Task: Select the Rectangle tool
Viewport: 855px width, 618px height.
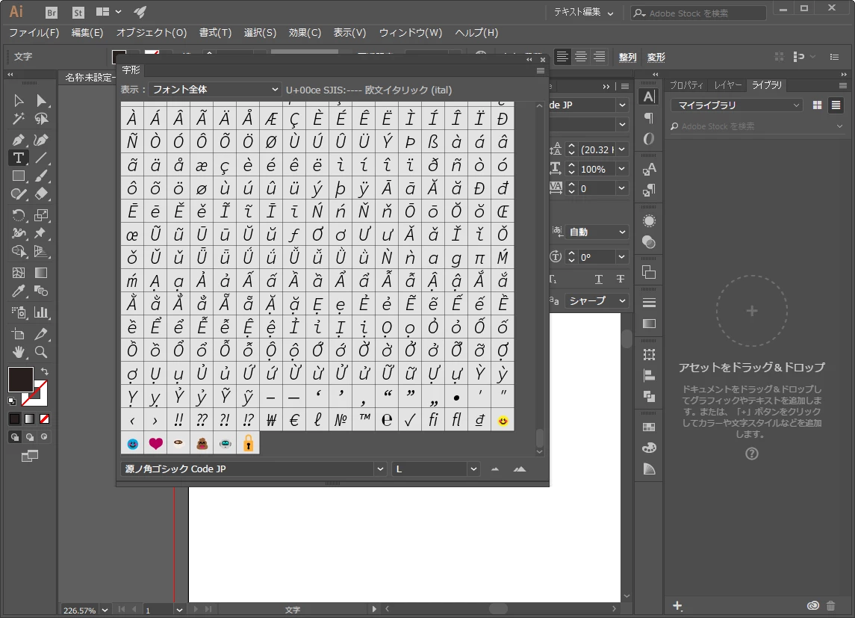Action: tap(18, 176)
